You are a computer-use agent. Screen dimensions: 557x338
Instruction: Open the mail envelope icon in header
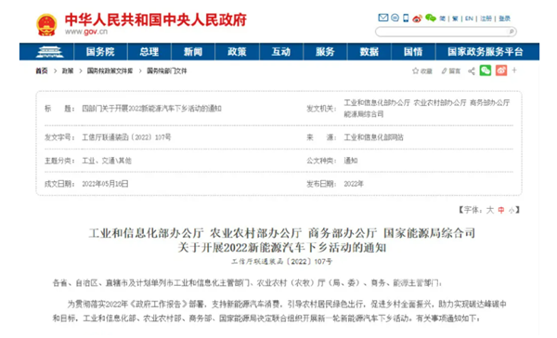[382, 18]
